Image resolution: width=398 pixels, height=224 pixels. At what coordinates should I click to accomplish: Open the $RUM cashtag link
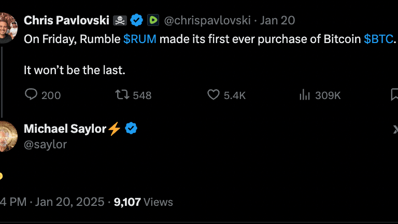[x=140, y=39]
